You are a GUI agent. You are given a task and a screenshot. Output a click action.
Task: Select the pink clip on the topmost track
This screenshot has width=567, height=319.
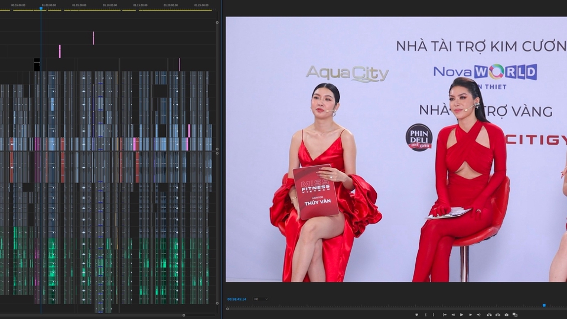93,38
